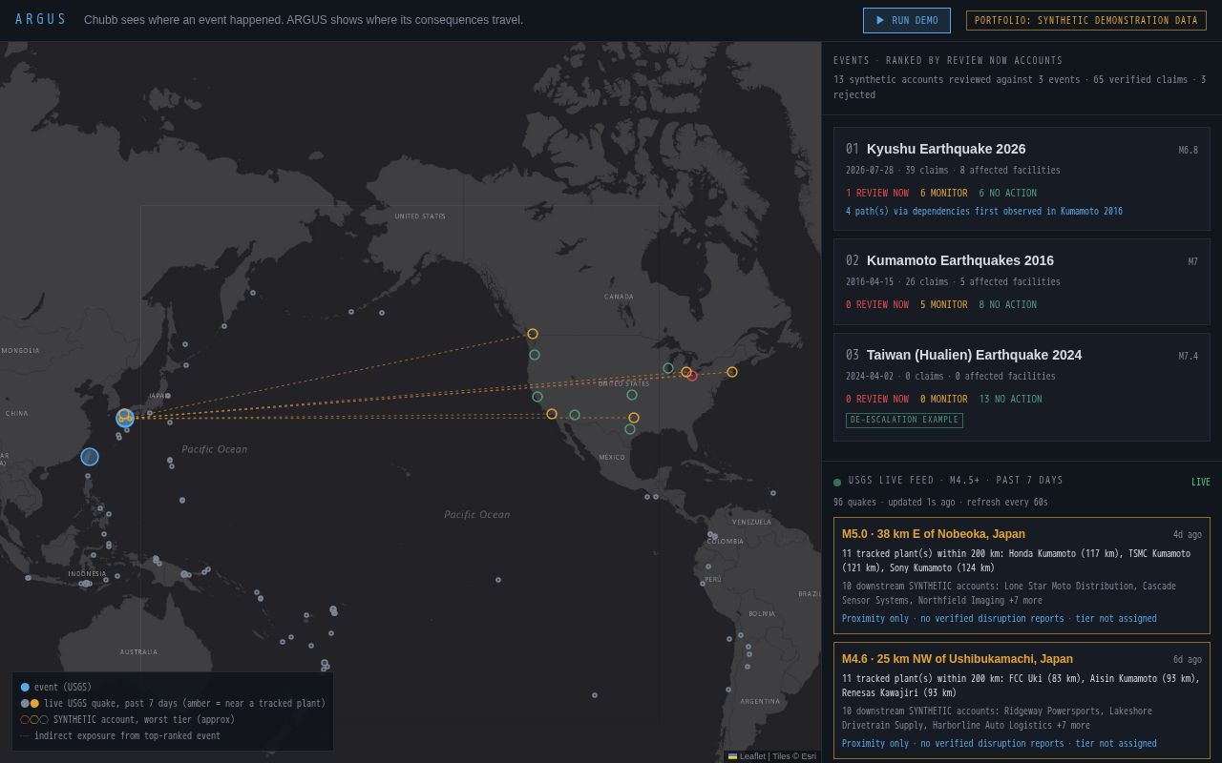Click the green account marker in Northern California

point(537,397)
